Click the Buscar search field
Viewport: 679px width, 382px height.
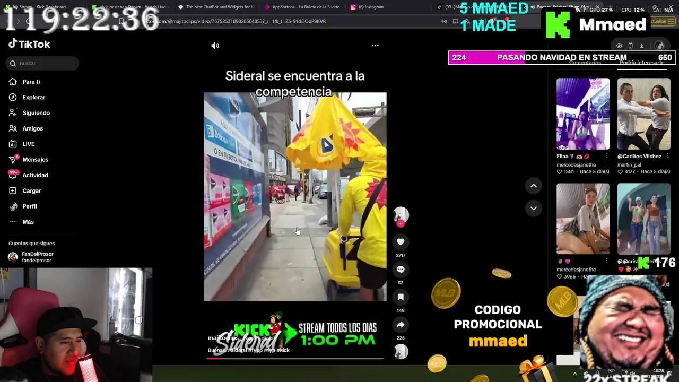click(43, 63)
